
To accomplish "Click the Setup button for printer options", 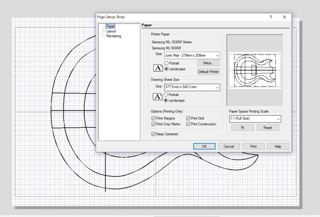I will coord(208,63).
